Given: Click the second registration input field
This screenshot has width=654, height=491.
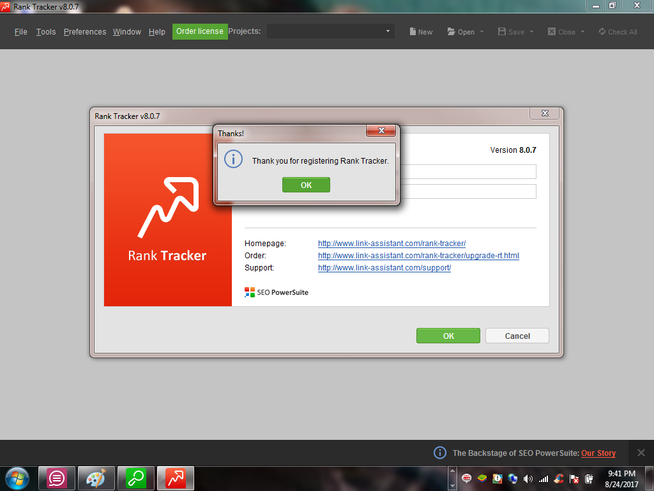Looking at the screenshot, I should tap(467, 192).
